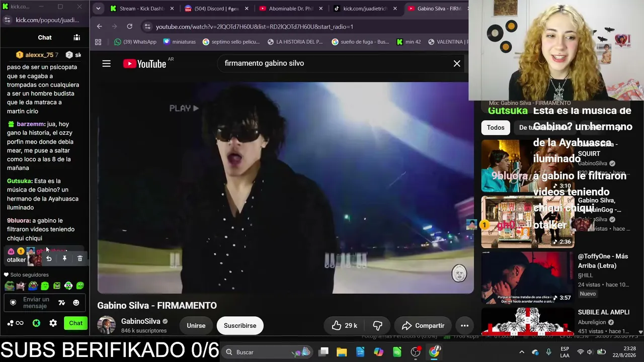
Task: Open the Kick chat user list icon
Action: [76, 37]
